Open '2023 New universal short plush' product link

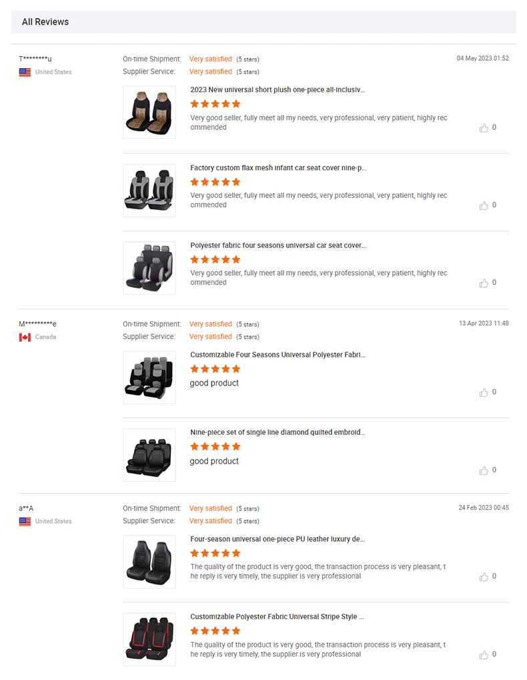[278, 90]
